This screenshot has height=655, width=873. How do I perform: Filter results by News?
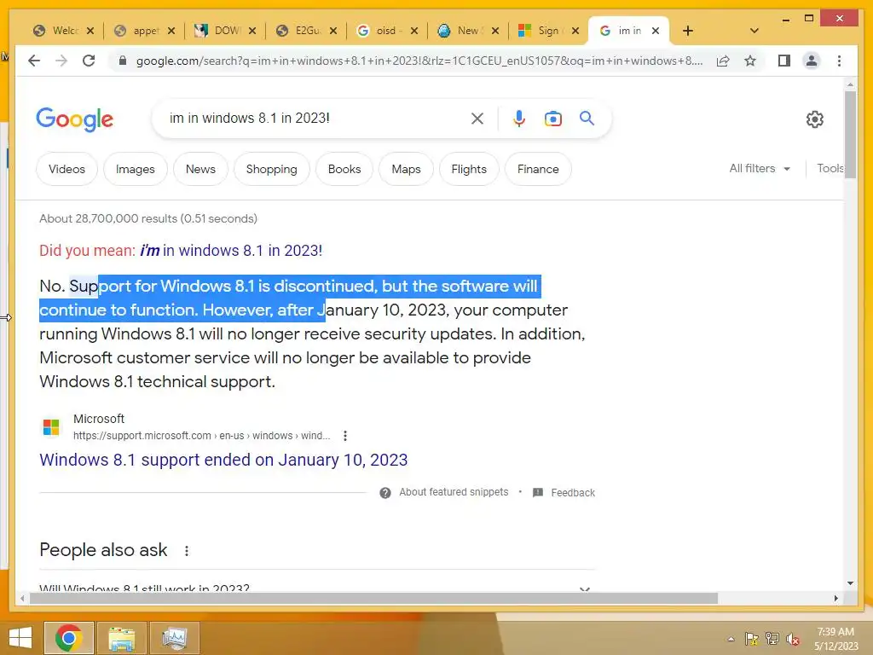tap(200, 169)
